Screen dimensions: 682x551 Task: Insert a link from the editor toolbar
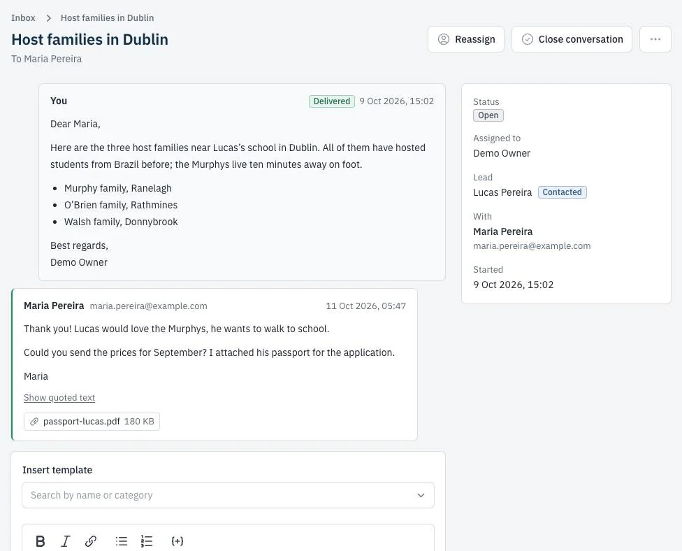[x=90, y=541]
